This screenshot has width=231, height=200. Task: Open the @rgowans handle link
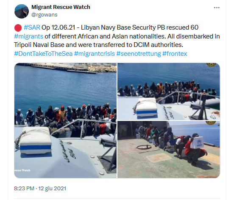[45, 14]
